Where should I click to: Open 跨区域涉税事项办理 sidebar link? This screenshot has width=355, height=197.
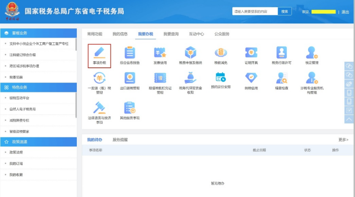point(24,66)
